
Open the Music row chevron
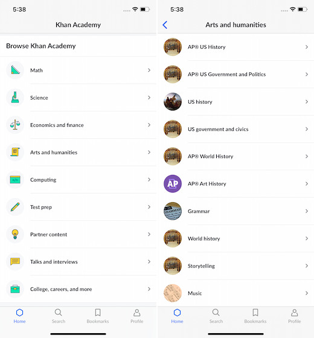tap(307, 293)
